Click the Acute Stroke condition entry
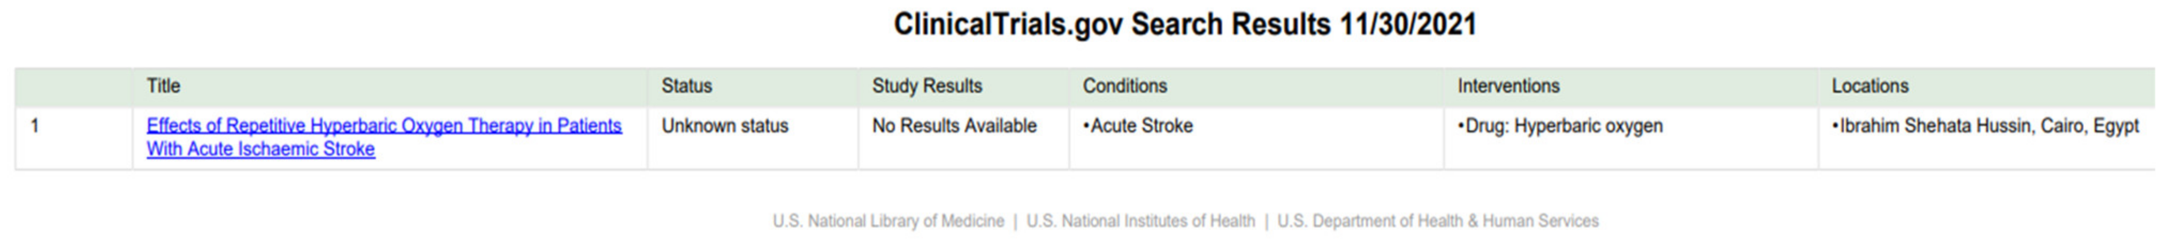 pos(1141,126)
